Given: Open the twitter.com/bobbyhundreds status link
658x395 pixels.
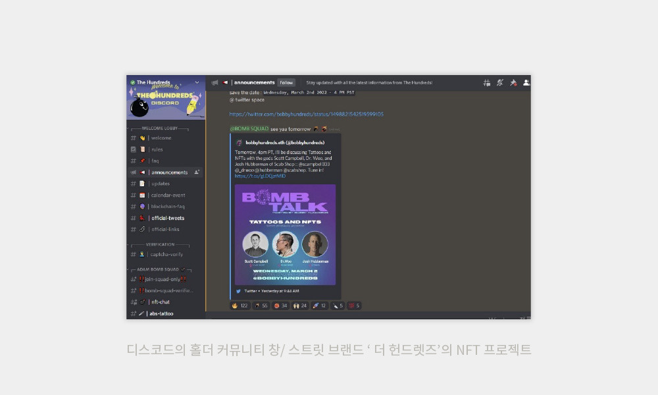Looking at the screenshot, I should click(307, 114).
